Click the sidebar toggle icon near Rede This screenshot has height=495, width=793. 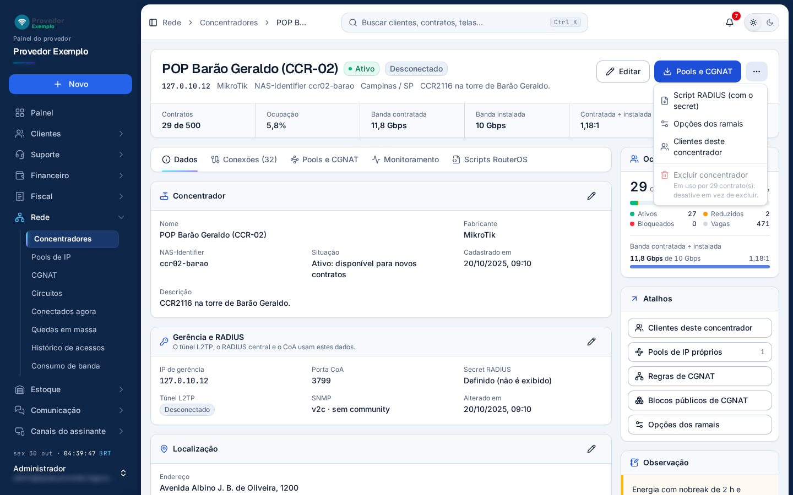pos(153,23)
